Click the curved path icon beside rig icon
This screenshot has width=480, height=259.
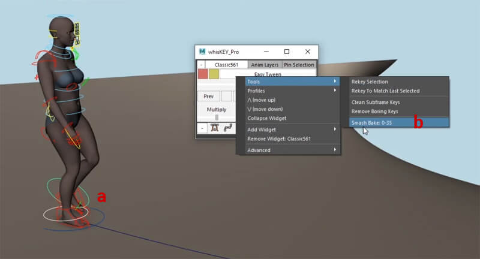point(228,128)
